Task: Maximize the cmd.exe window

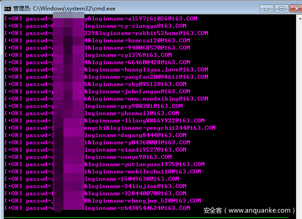Action: (281, 8)
